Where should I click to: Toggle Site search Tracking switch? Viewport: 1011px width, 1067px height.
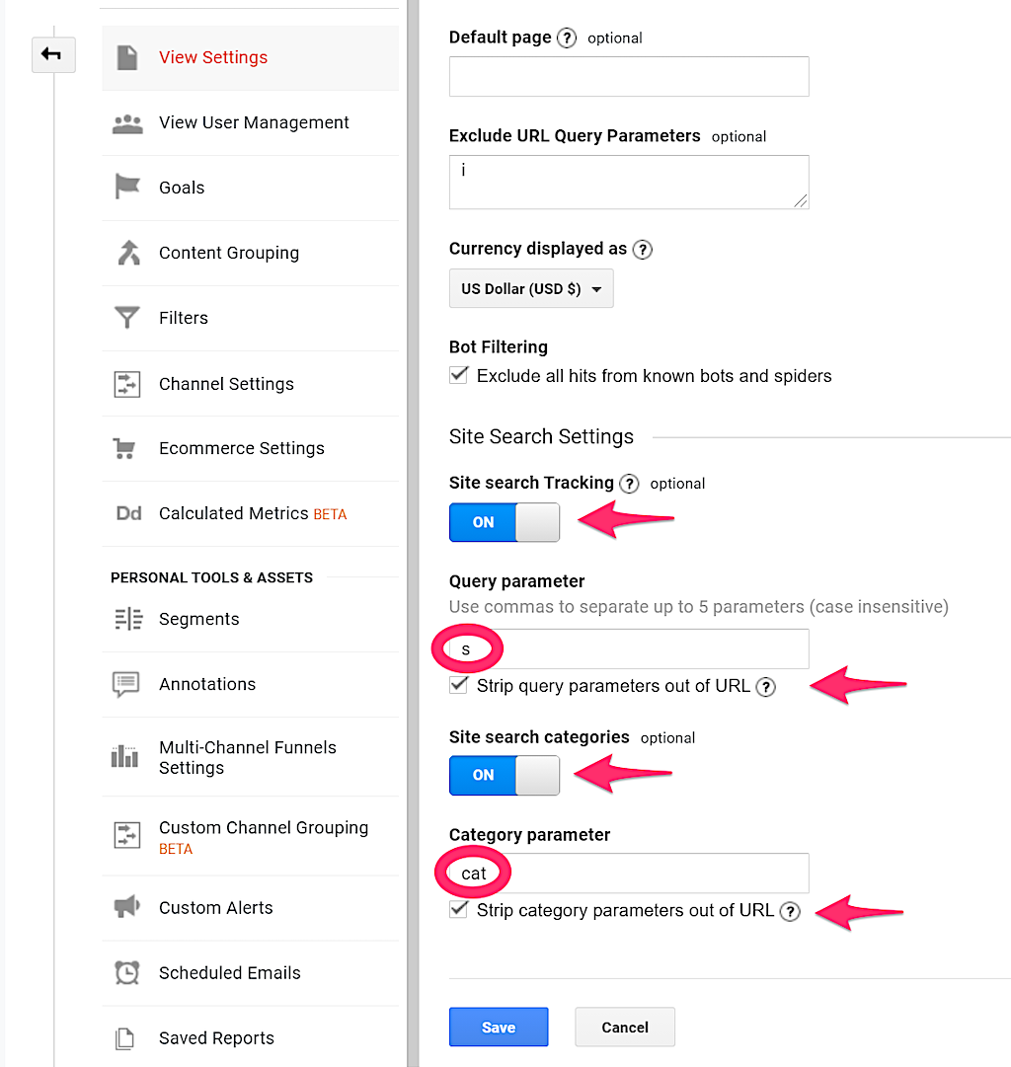505,522
